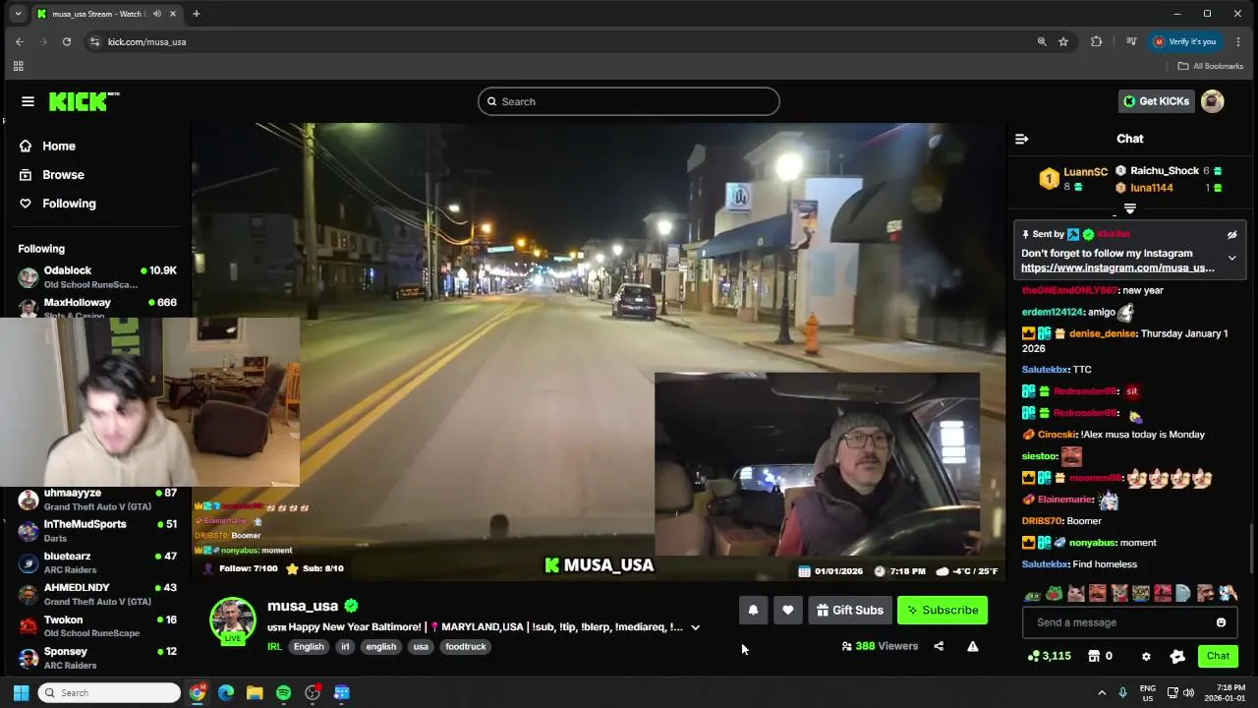Open Chrome three-dot menu

point(1238,41)
